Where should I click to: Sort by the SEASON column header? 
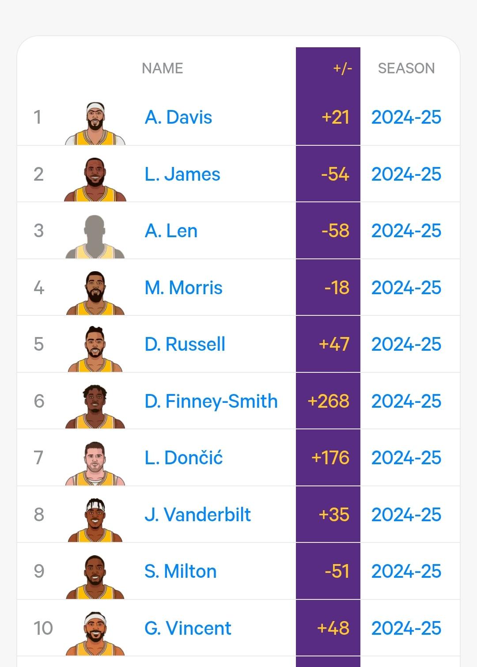click(x=406, y=68)
